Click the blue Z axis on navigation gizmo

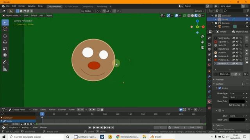pos(197,21)
